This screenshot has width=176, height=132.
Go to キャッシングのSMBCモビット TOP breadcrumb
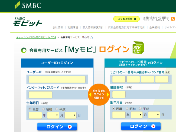coord(36,37)
